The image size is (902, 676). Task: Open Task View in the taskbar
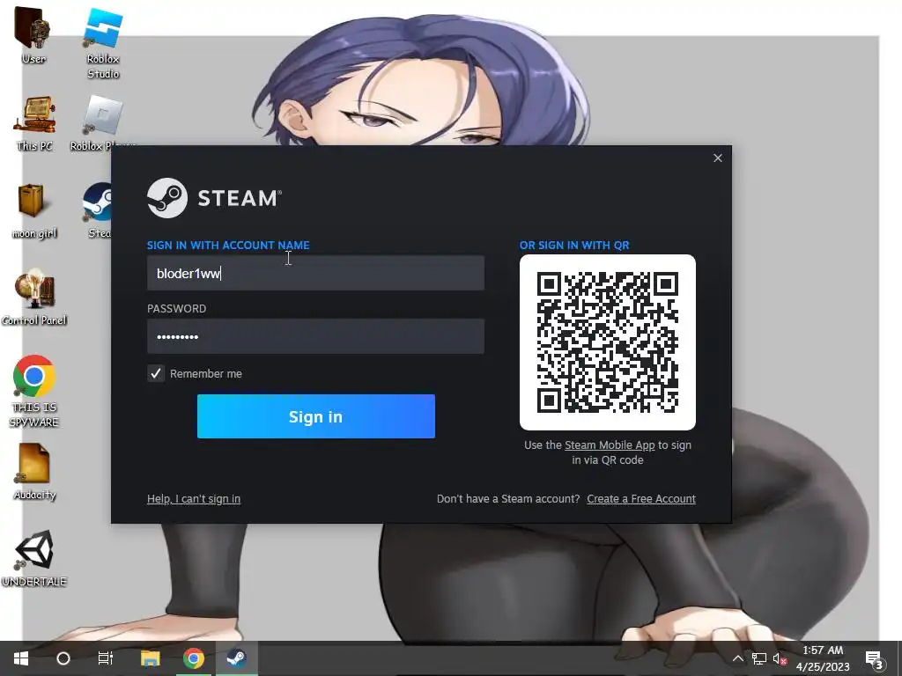pyautogui.click(x=106, y=658)
